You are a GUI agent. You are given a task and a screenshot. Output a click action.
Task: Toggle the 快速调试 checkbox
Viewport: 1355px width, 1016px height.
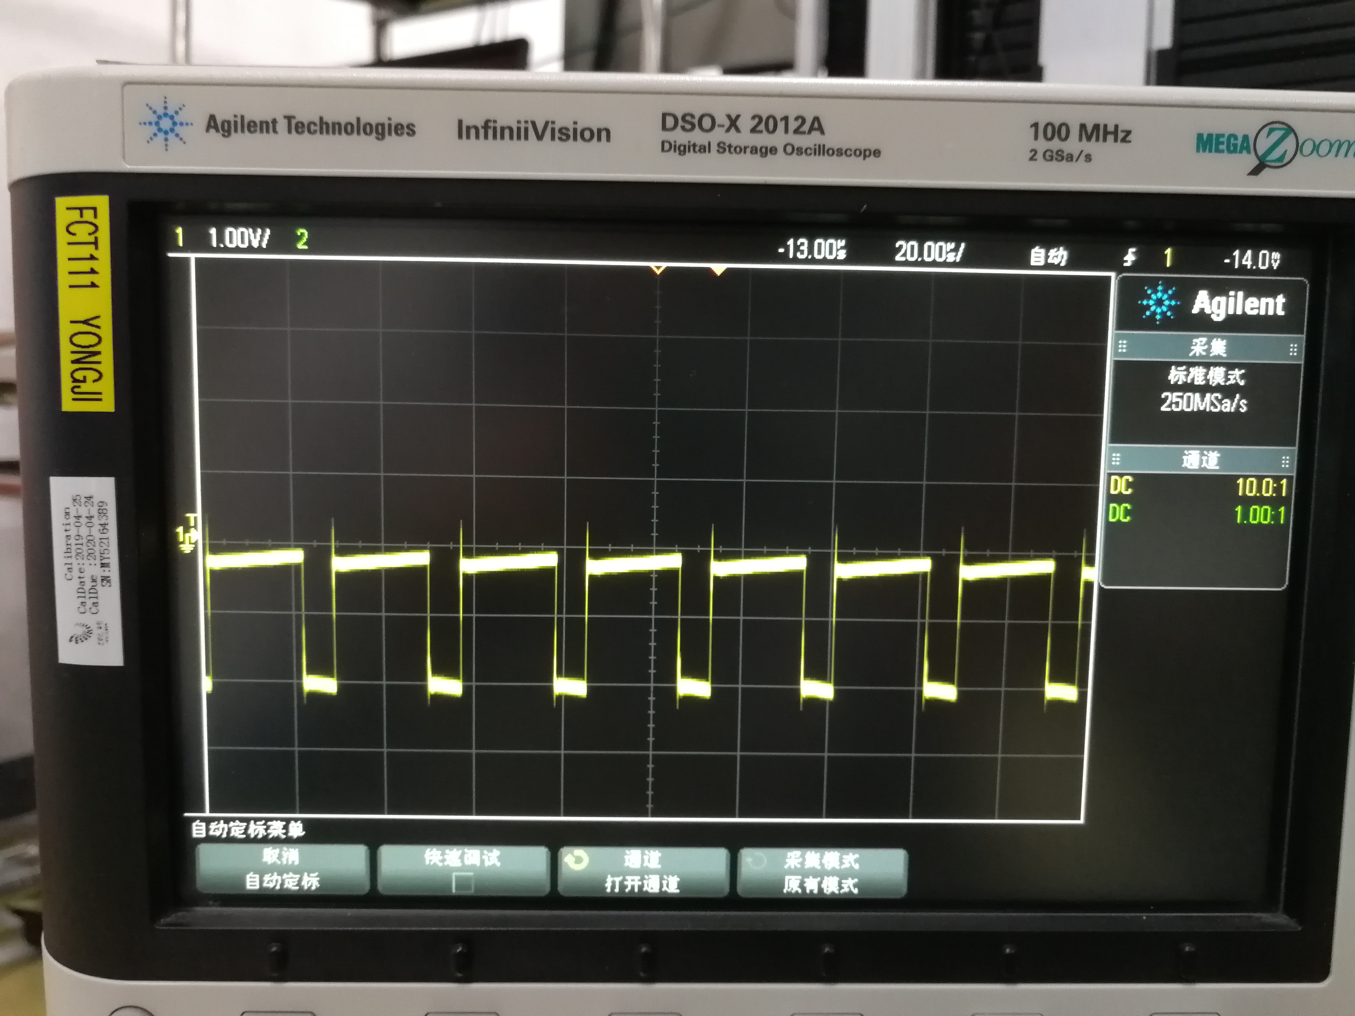[462, 883]
